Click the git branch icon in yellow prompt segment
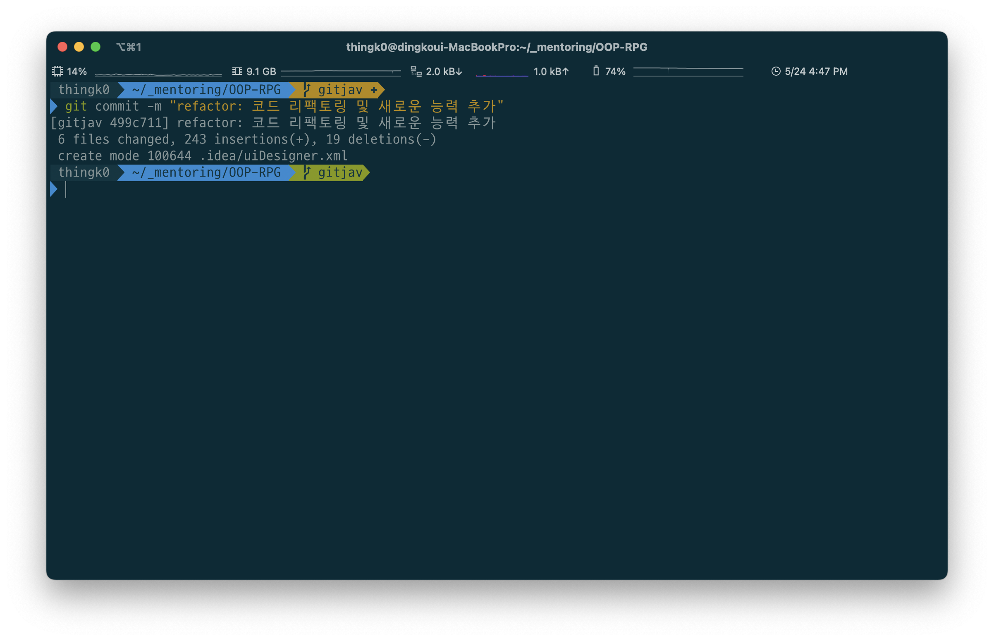Screen dimensions: 994x641 coord(307,89)
